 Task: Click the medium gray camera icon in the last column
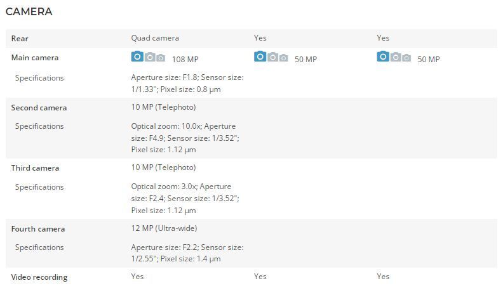click(x=395, y=57)
